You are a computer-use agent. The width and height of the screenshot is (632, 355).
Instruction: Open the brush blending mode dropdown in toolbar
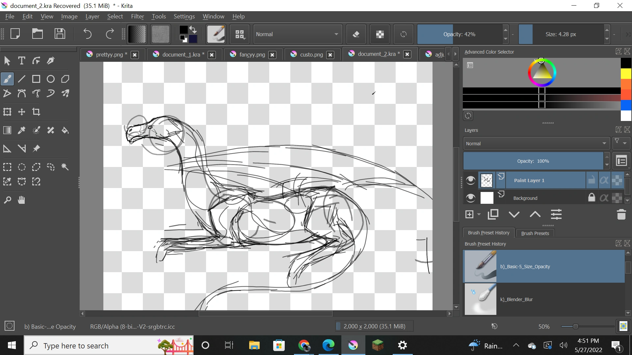pos(298,34)
